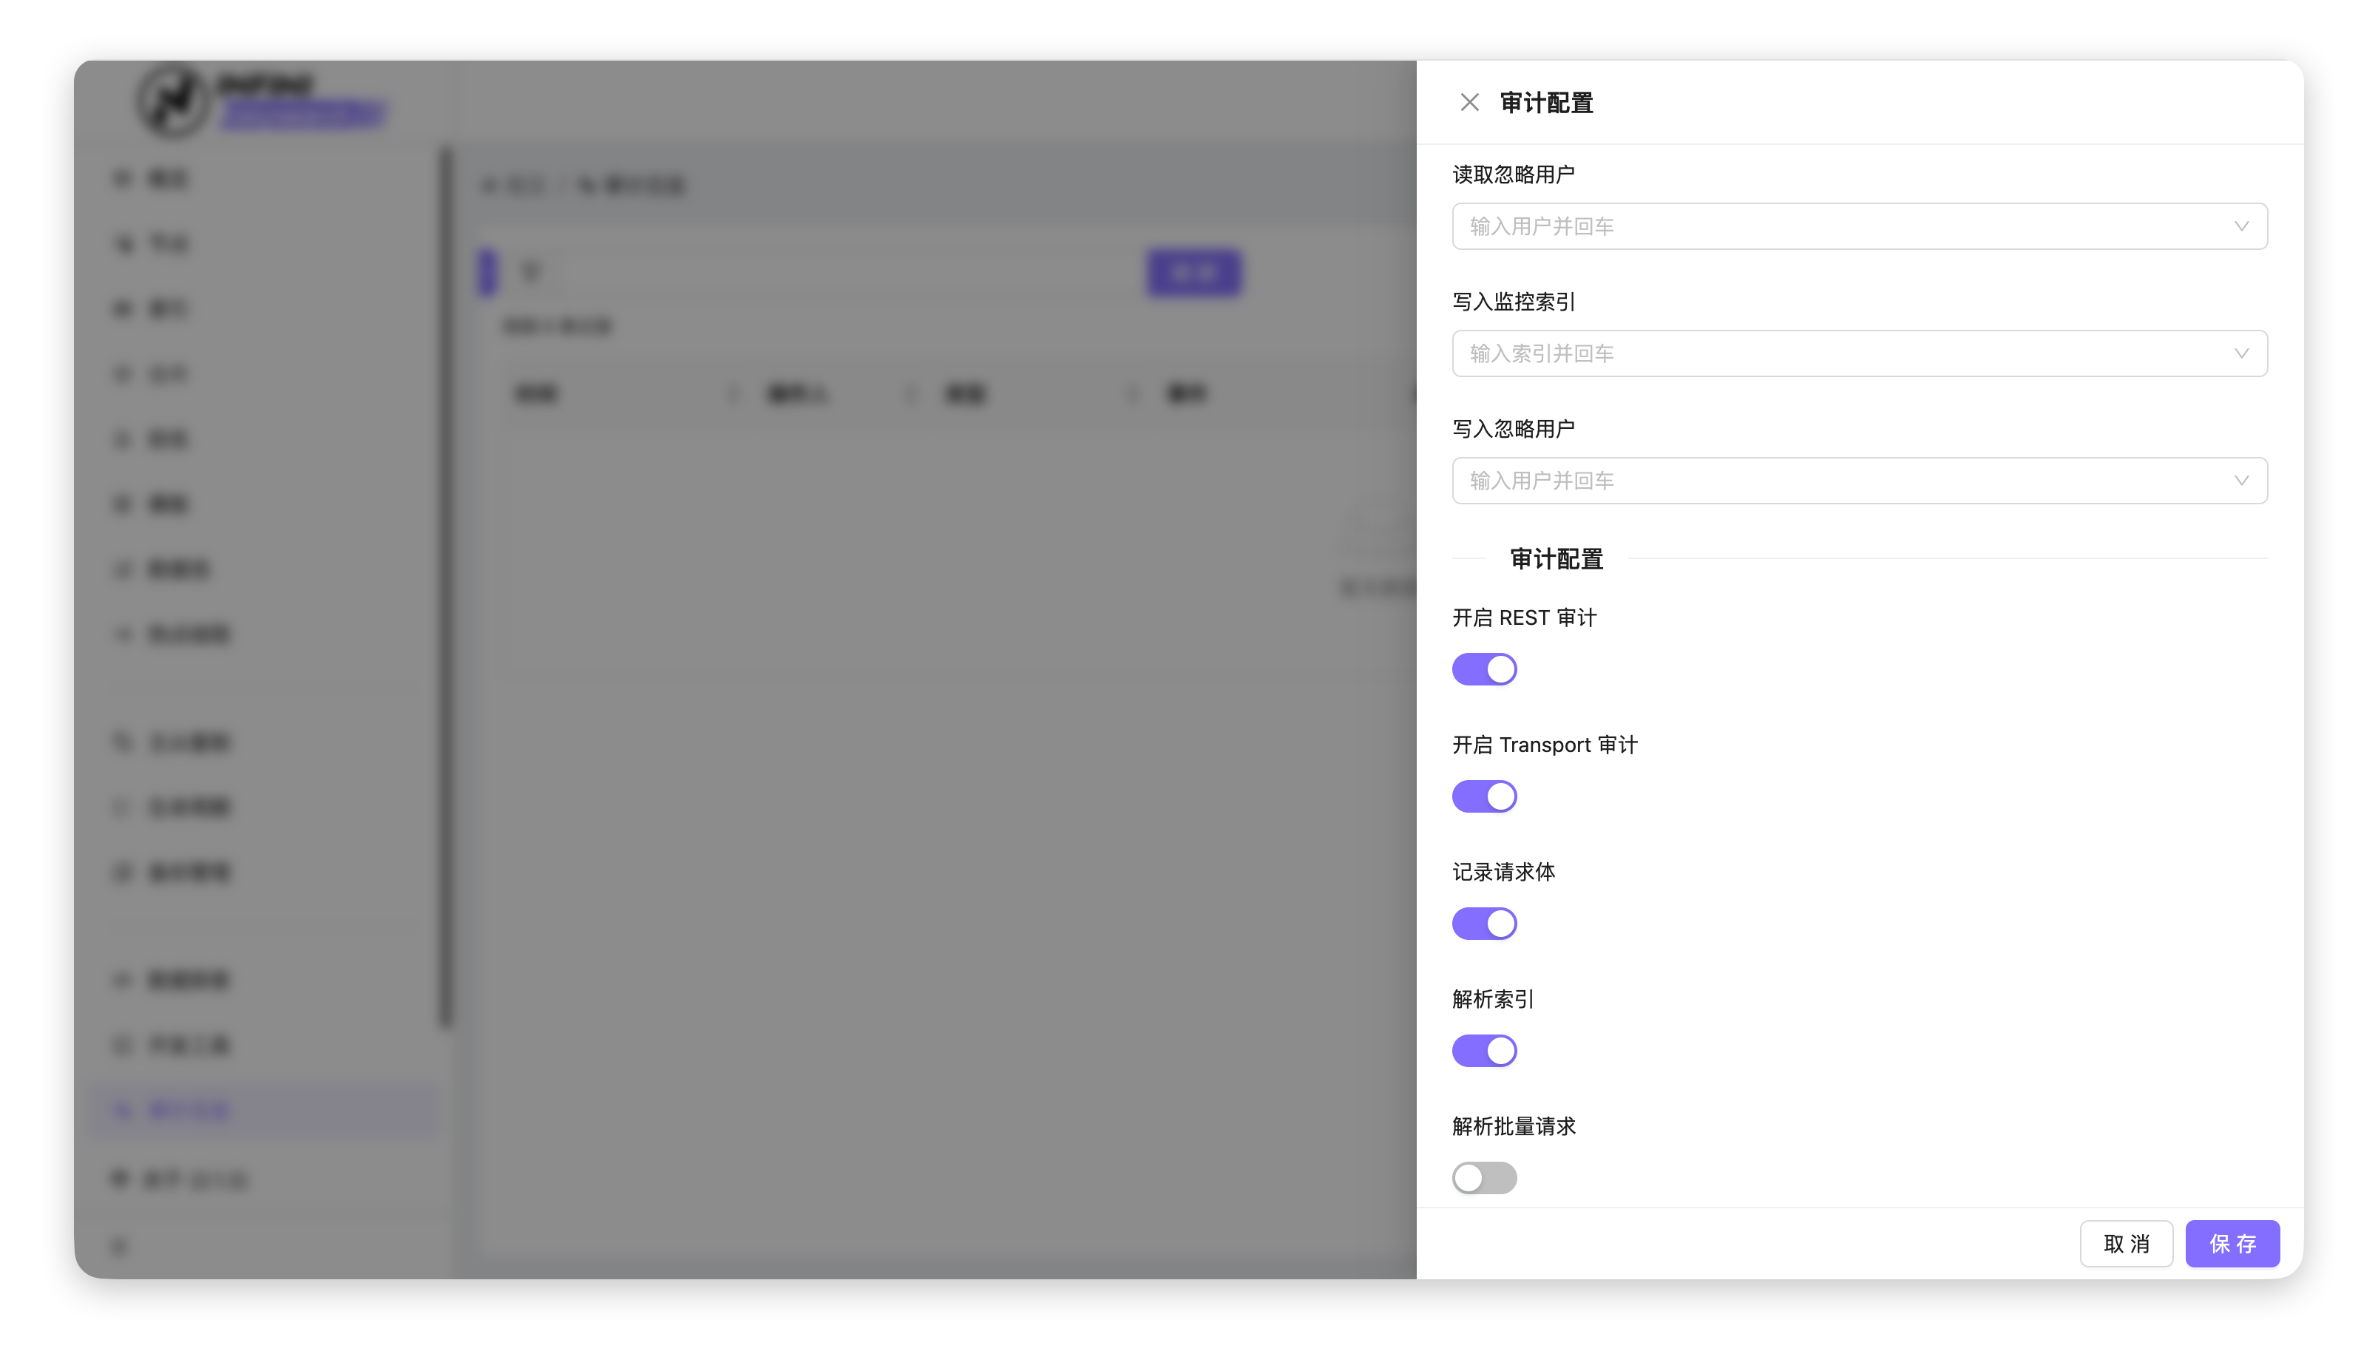Turn off 开启 Transport 审计 toggle

point(1485,796)
